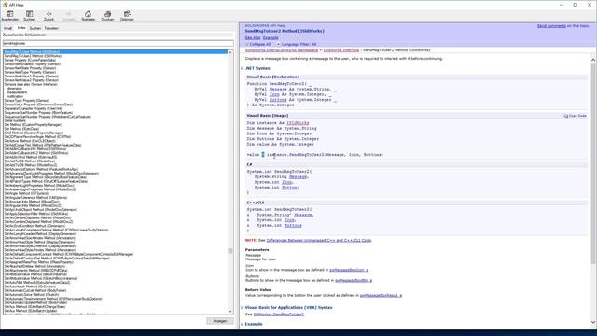Select the SetAutoHatch Method (IDrSection) entry
This screenshot has height=336, width=597.
(x=30, y=287)
